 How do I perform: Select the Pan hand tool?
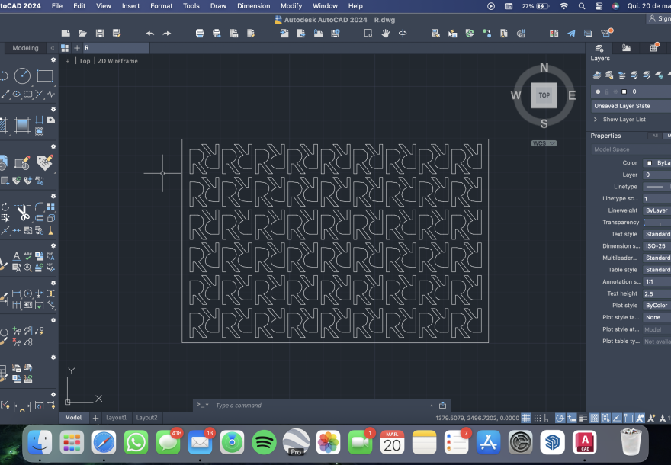click(x=386, y=34)
